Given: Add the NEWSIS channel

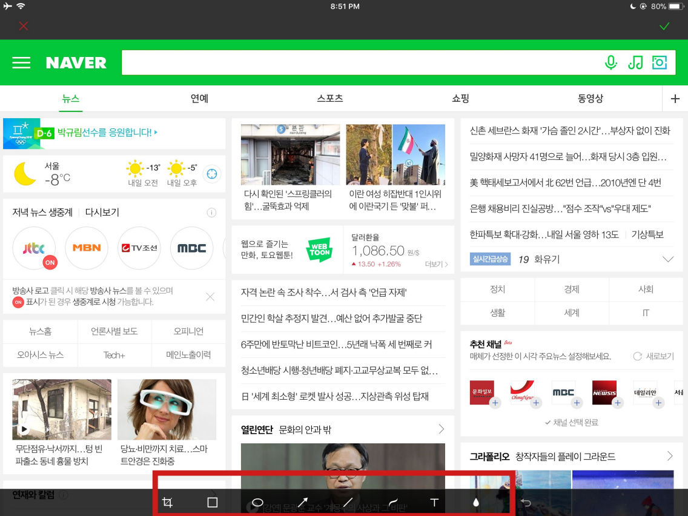Looking at the screenshot, I should [x=618, y=403].
